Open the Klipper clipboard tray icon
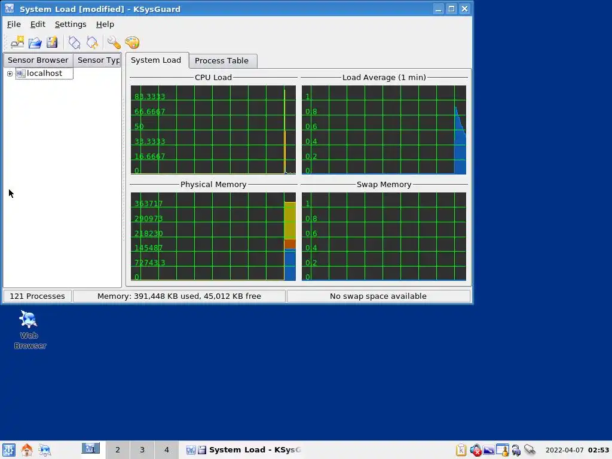 461,450
